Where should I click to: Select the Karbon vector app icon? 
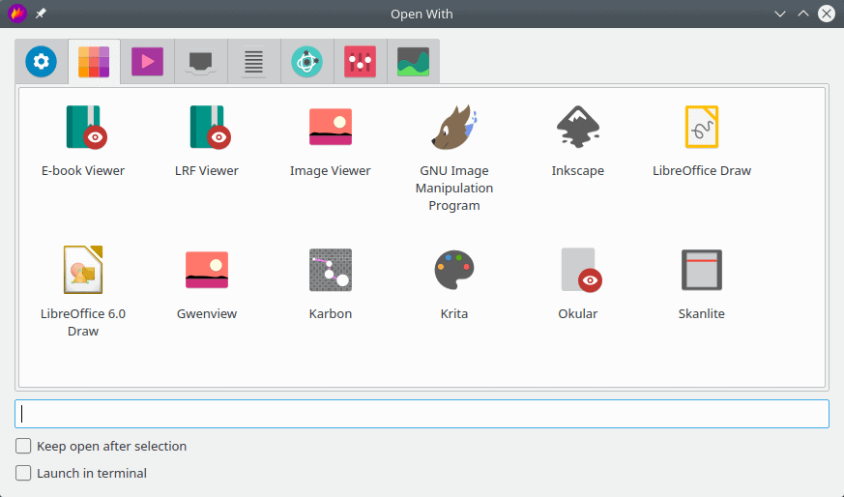pos(331,270)
